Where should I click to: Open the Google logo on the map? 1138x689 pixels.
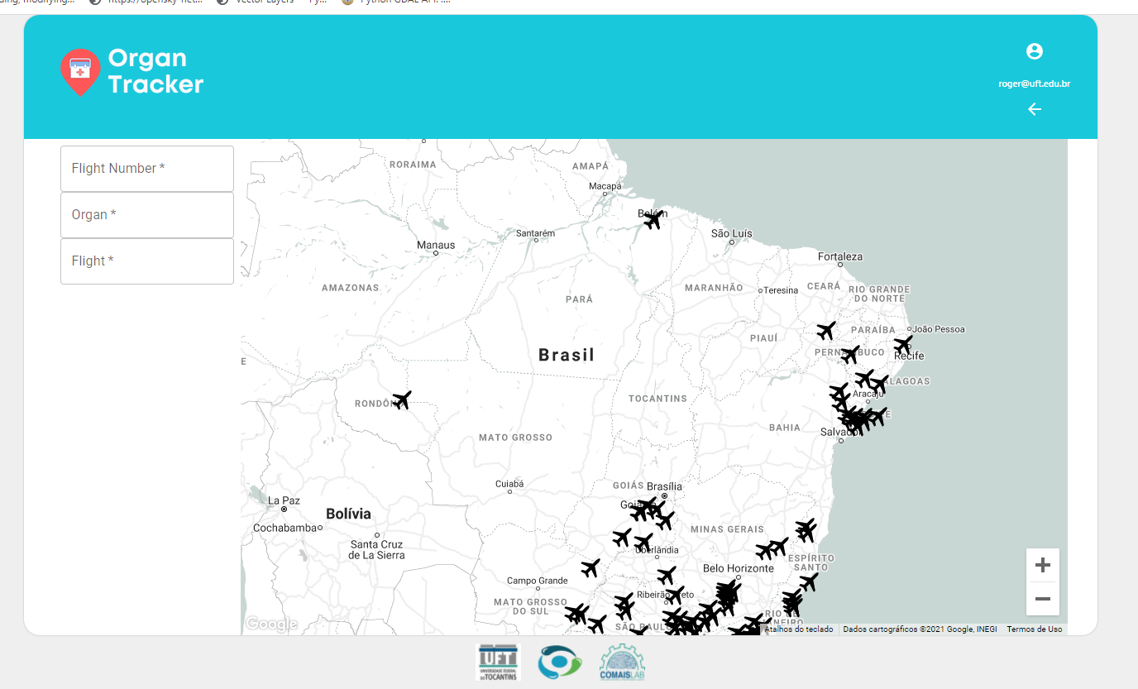[271, 624]
